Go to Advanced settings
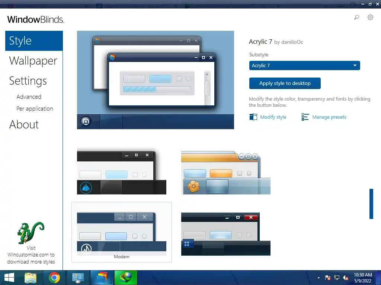 click(29, 97)
